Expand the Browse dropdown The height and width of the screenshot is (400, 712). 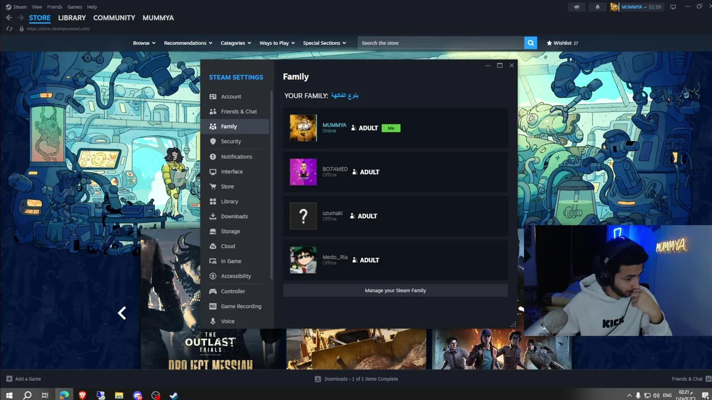(x=144, y=43)
